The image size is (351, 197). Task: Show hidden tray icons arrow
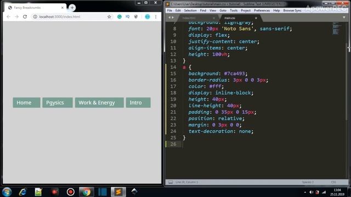pyautogui.click(x=305, y=192)
